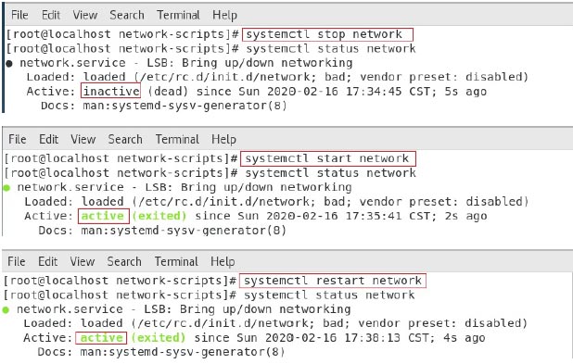The width and height of the screenshot is (573, 364).
Task: Open Help menu in bottom terminal
Action: 223,262
